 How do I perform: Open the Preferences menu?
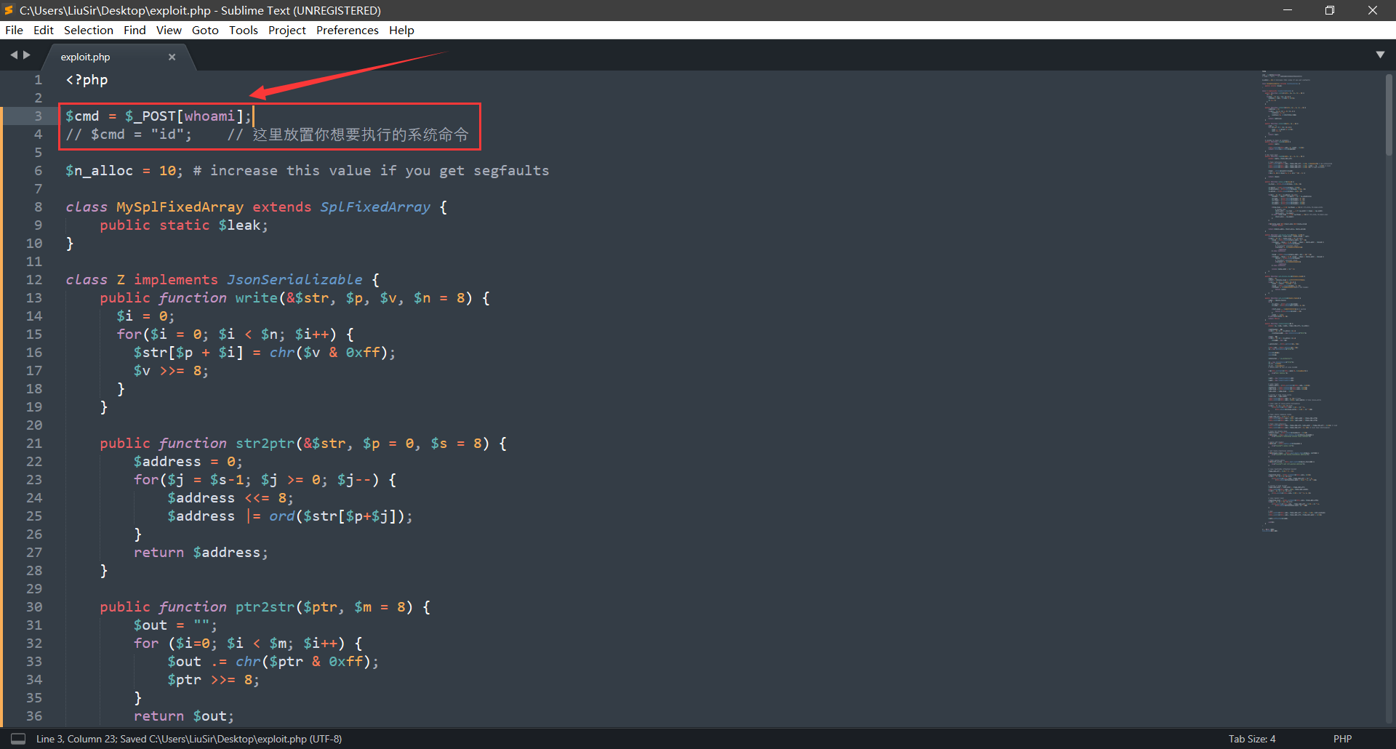(348, 30)
